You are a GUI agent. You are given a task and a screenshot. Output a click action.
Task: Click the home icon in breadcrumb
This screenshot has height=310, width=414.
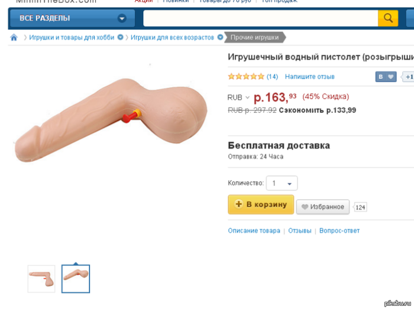pyautogui.click(x=14, y=37)
